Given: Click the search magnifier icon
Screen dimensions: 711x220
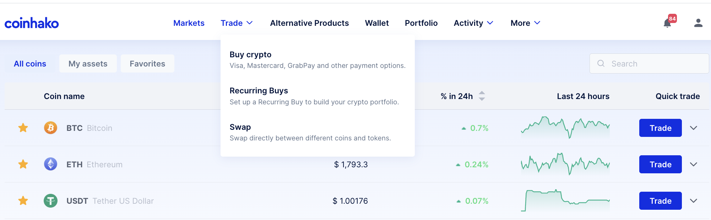Looking at the screenshot, I should pos(601,63).
